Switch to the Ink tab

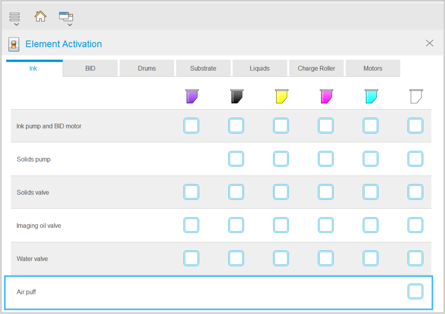coord(35,68)
